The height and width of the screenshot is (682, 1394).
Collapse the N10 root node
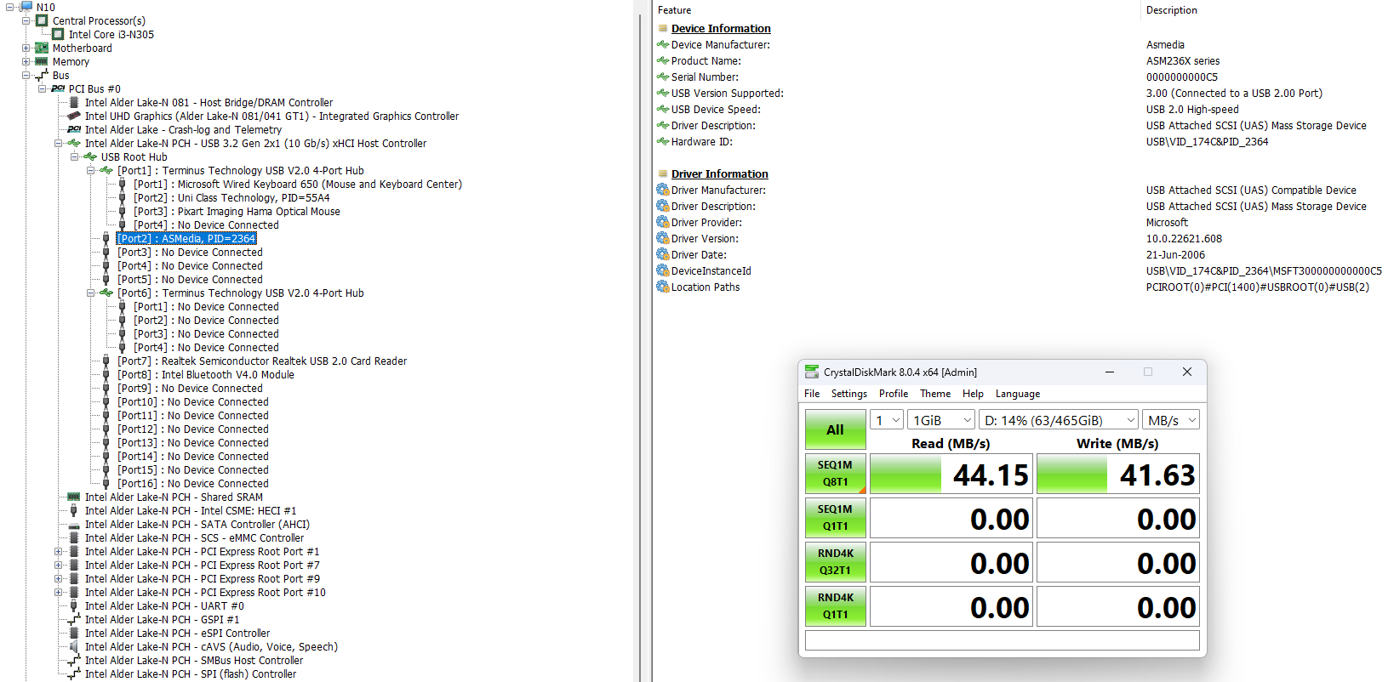coord(9,7)
